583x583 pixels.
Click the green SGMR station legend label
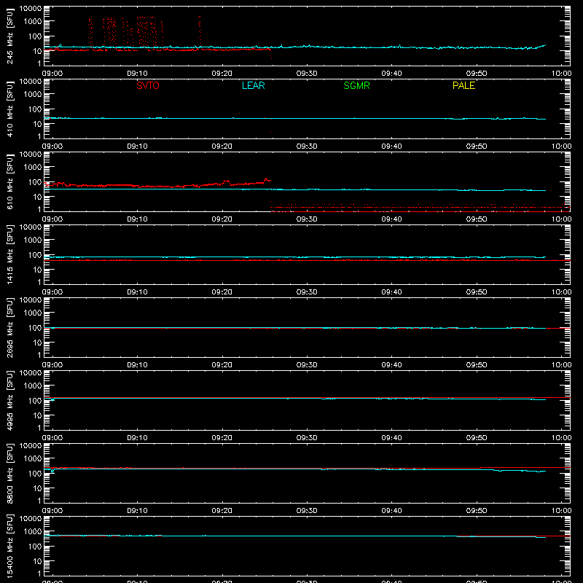[x=356, y=85]
